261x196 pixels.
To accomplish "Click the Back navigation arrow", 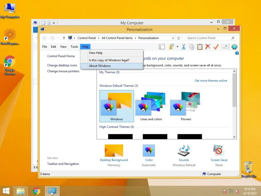I will coord(45,38).
